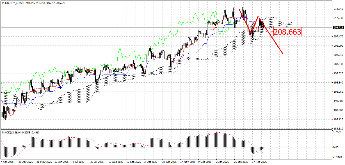Select the 10 Sep 2025 date label

coord(134,162)
